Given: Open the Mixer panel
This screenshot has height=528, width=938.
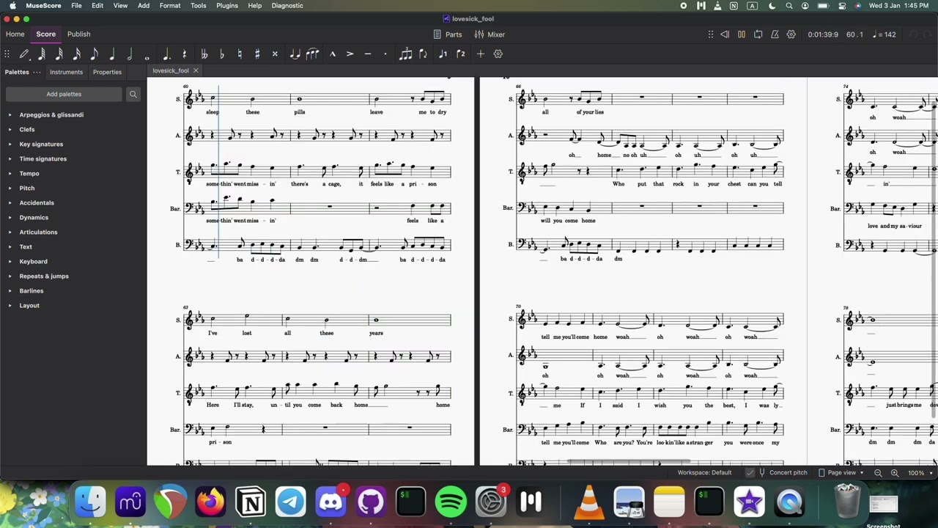Looking at the screenshot, I should coord(490,34).
